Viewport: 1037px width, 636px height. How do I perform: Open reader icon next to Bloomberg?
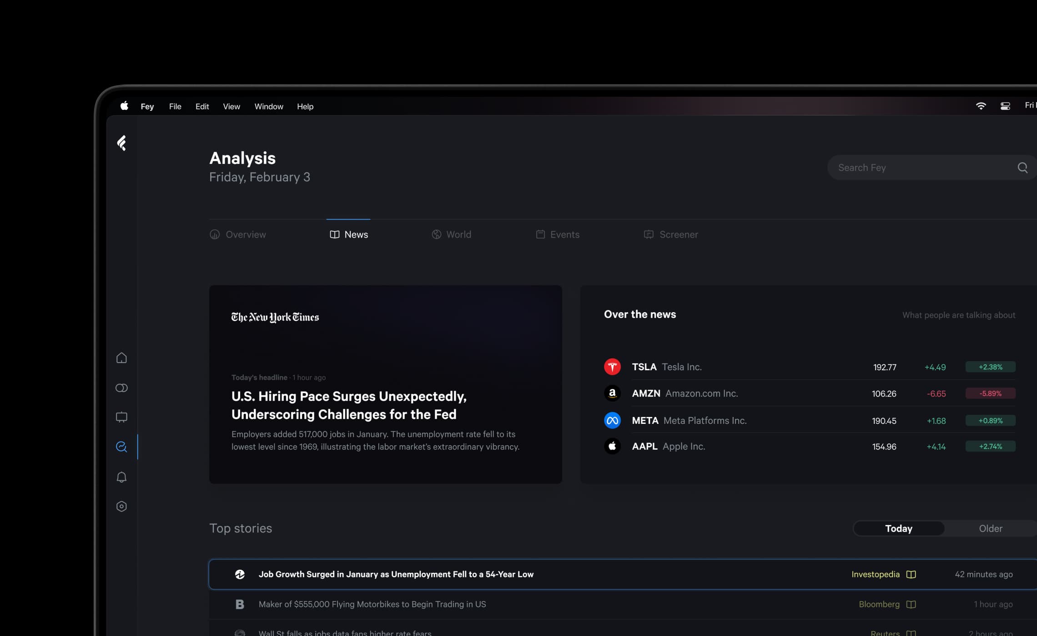point(911,604)
